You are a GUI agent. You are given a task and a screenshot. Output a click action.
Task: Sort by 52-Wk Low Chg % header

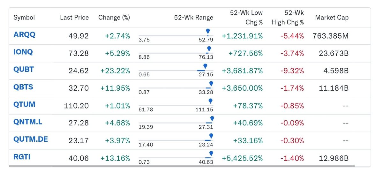[x=246, y=17]
